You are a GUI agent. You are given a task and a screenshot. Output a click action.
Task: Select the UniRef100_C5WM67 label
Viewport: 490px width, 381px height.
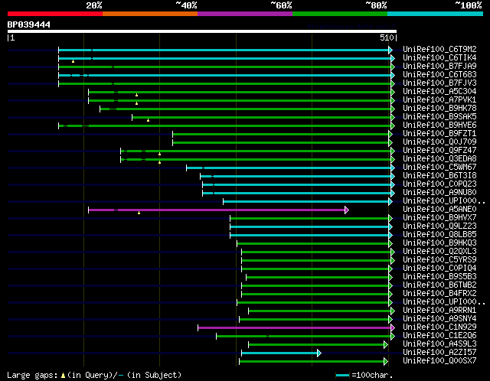(439, 168)
